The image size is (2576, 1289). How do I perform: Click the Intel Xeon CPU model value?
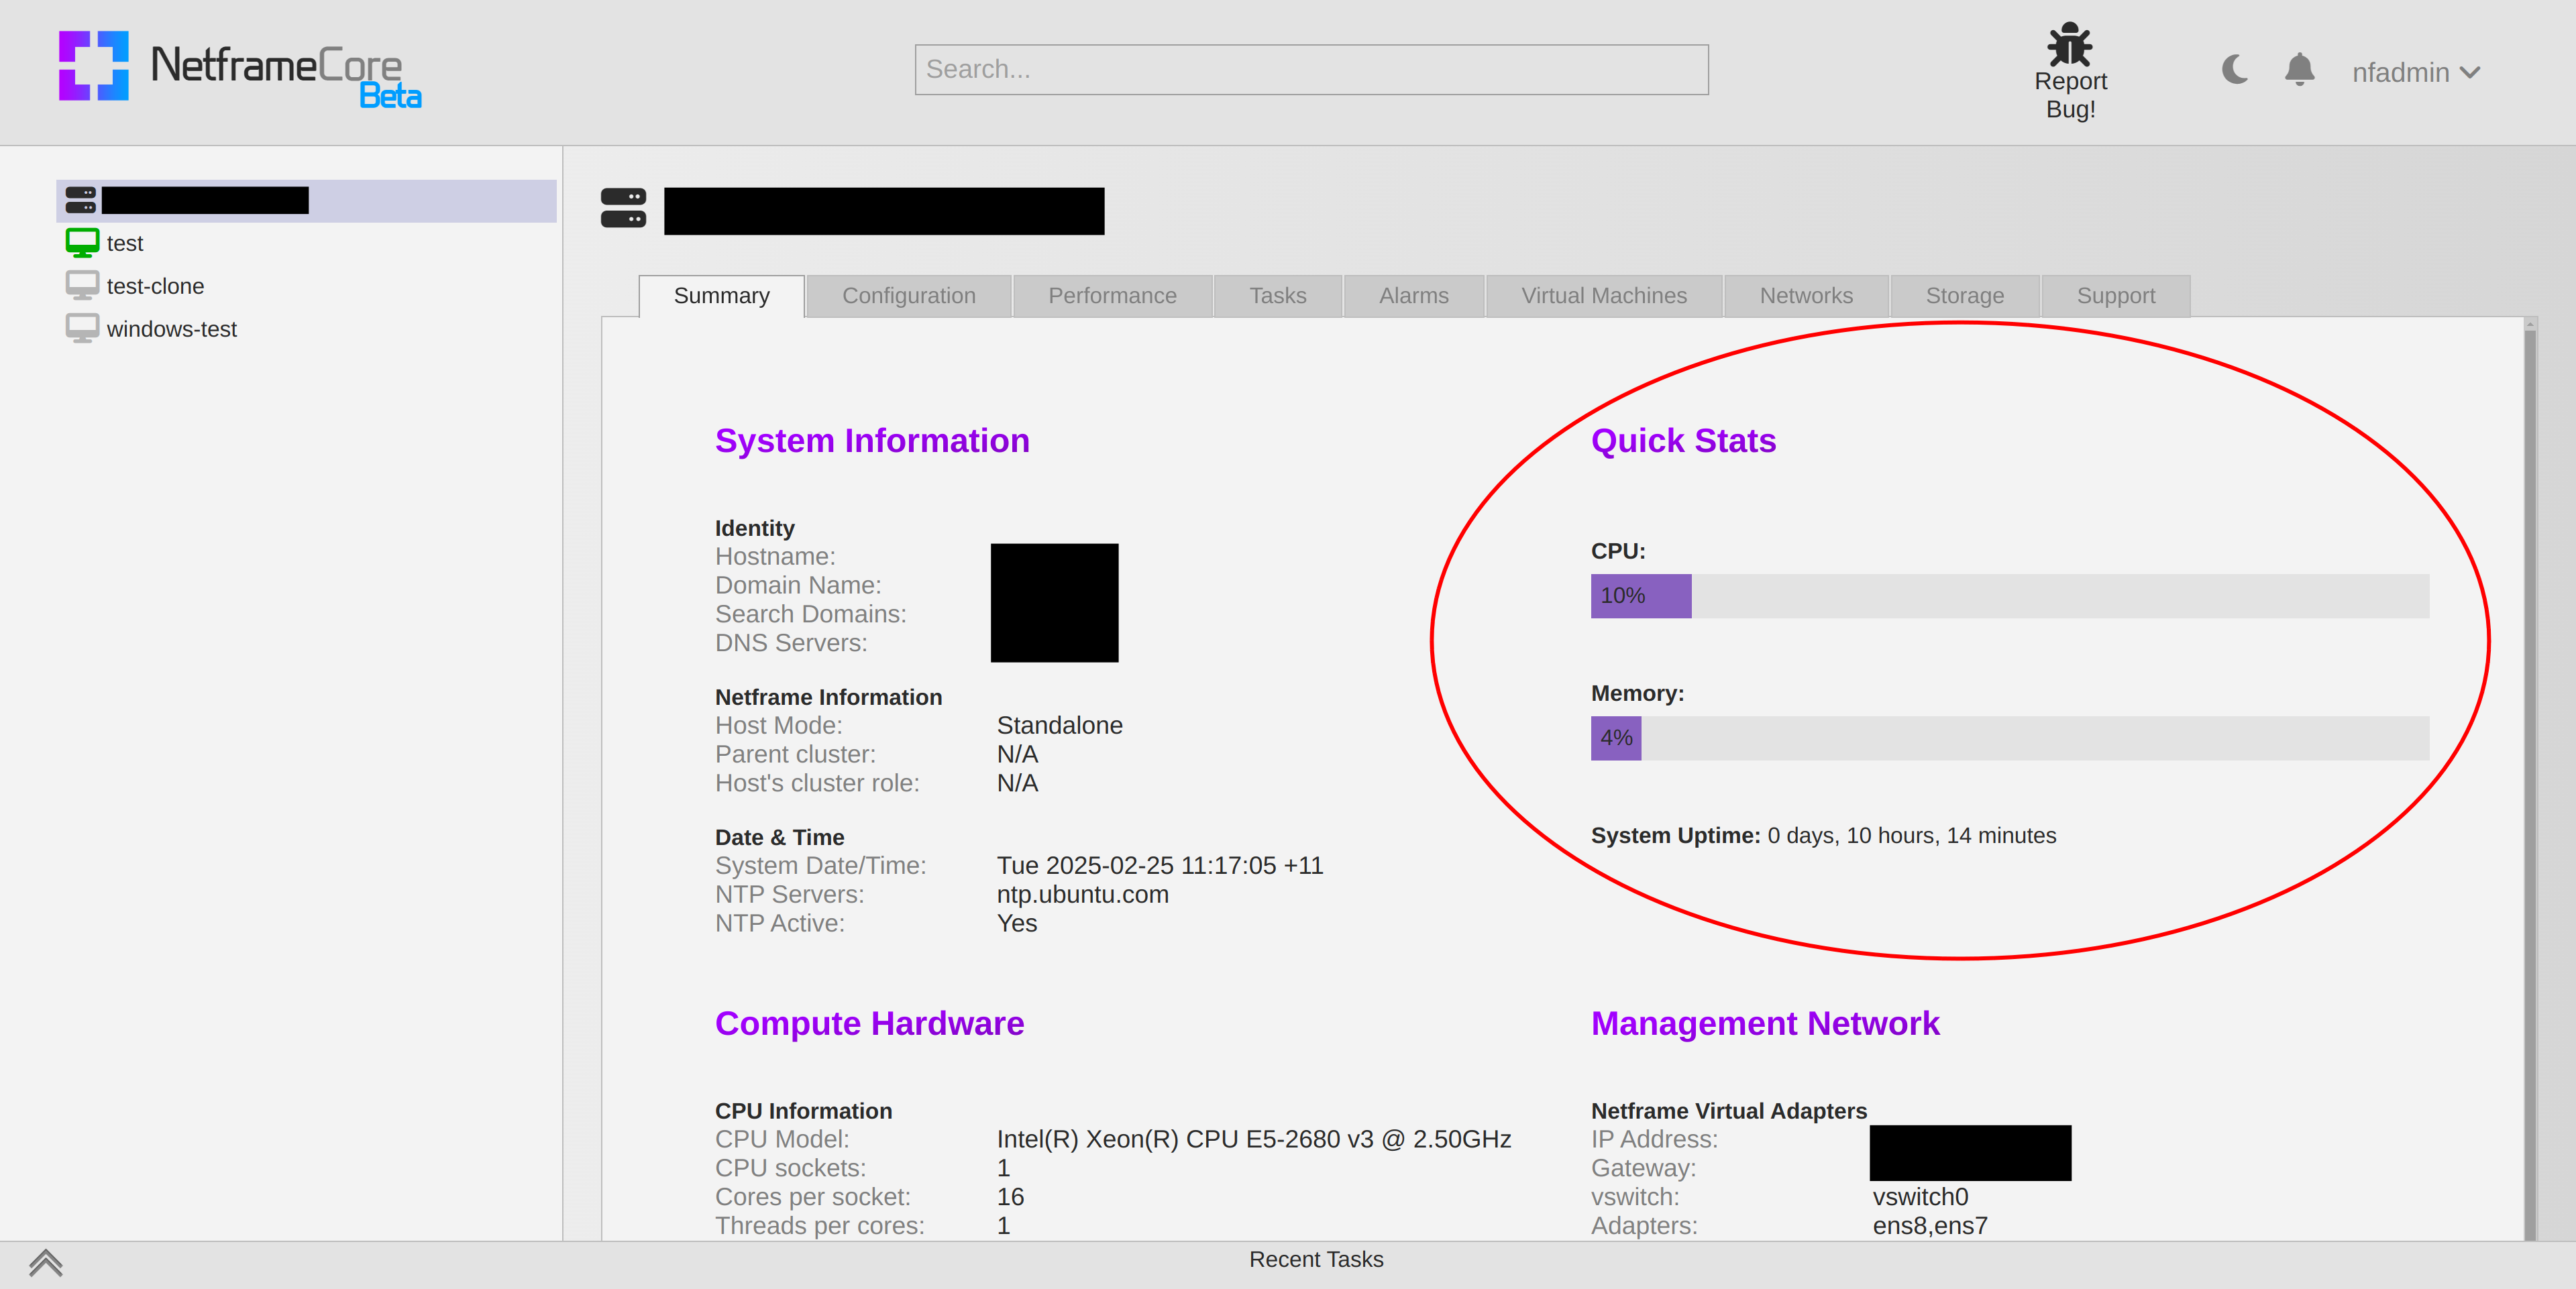point(1253,1140)
